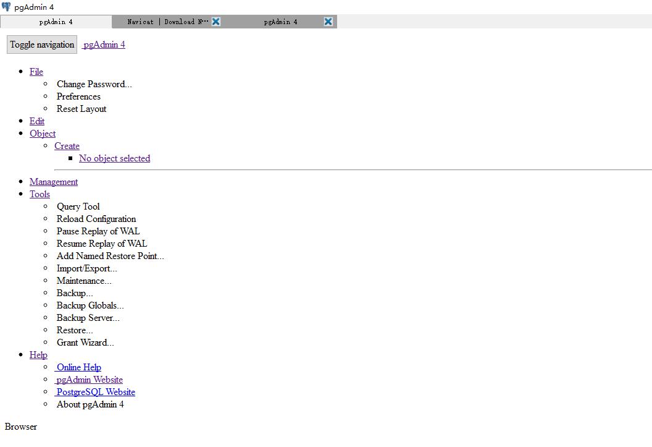Open Maintenance... entry

point(84,281)
